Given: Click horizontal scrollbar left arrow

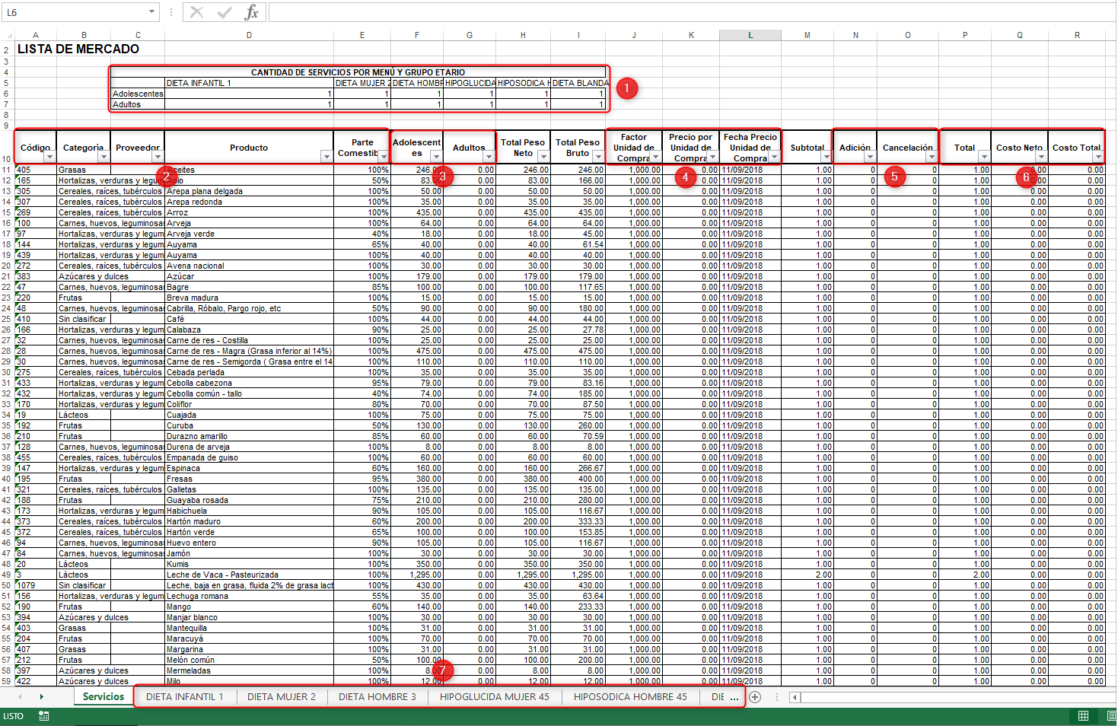Looking at the screenshot, I should click(795, 697).
